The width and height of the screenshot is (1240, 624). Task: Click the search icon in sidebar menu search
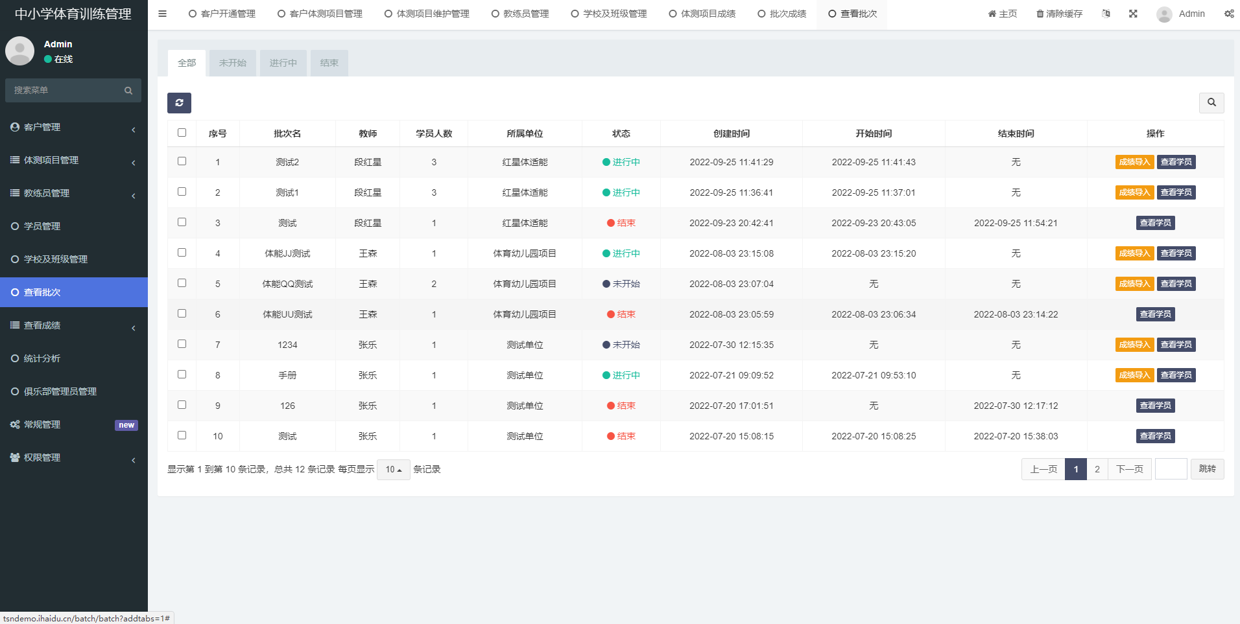click(x=128, y=91)
